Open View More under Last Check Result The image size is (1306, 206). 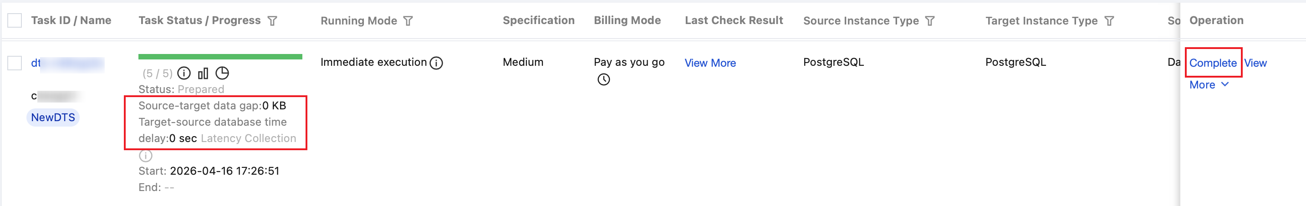click(710, 63)
